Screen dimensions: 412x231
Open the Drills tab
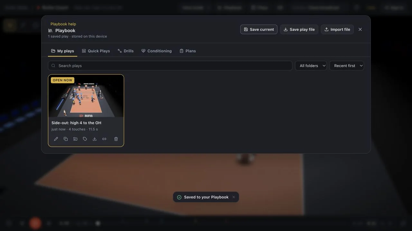point(126,51)
